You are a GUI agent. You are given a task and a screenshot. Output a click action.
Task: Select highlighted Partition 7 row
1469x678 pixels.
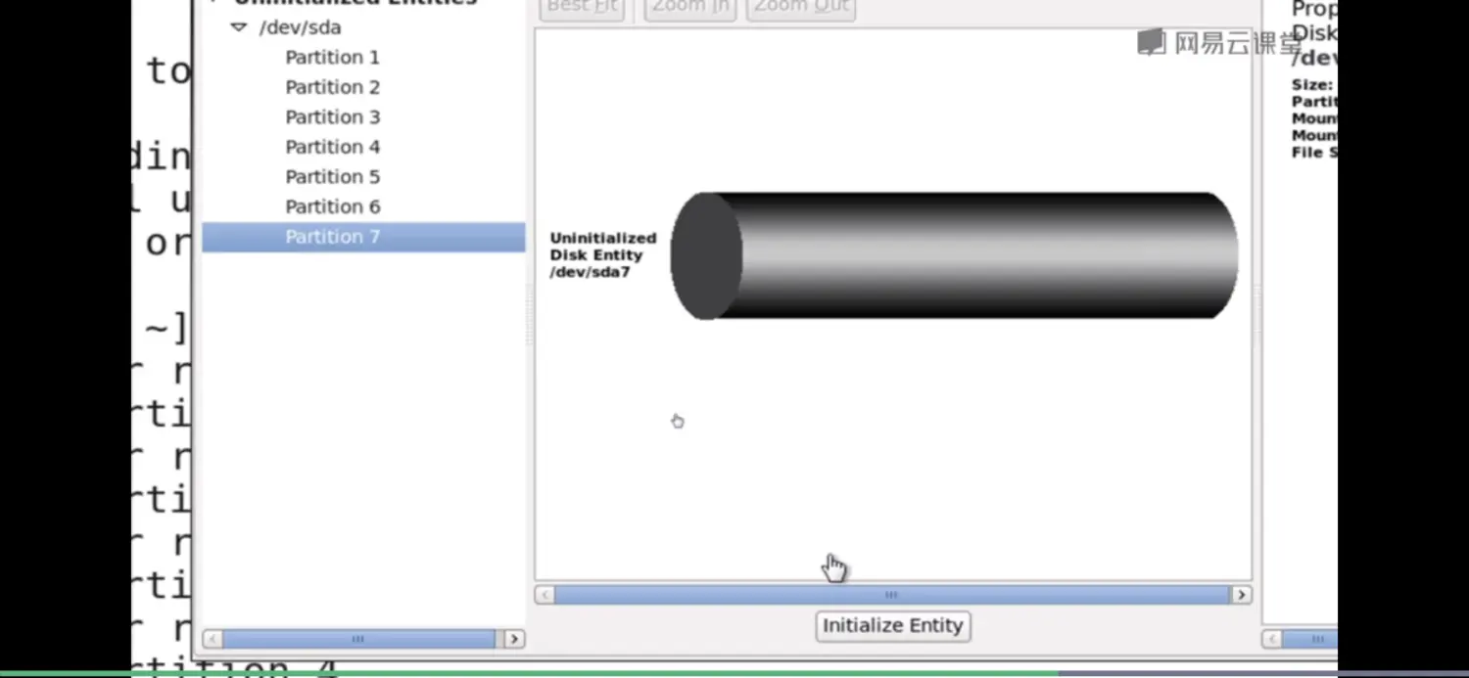click(x=363, y=237)
